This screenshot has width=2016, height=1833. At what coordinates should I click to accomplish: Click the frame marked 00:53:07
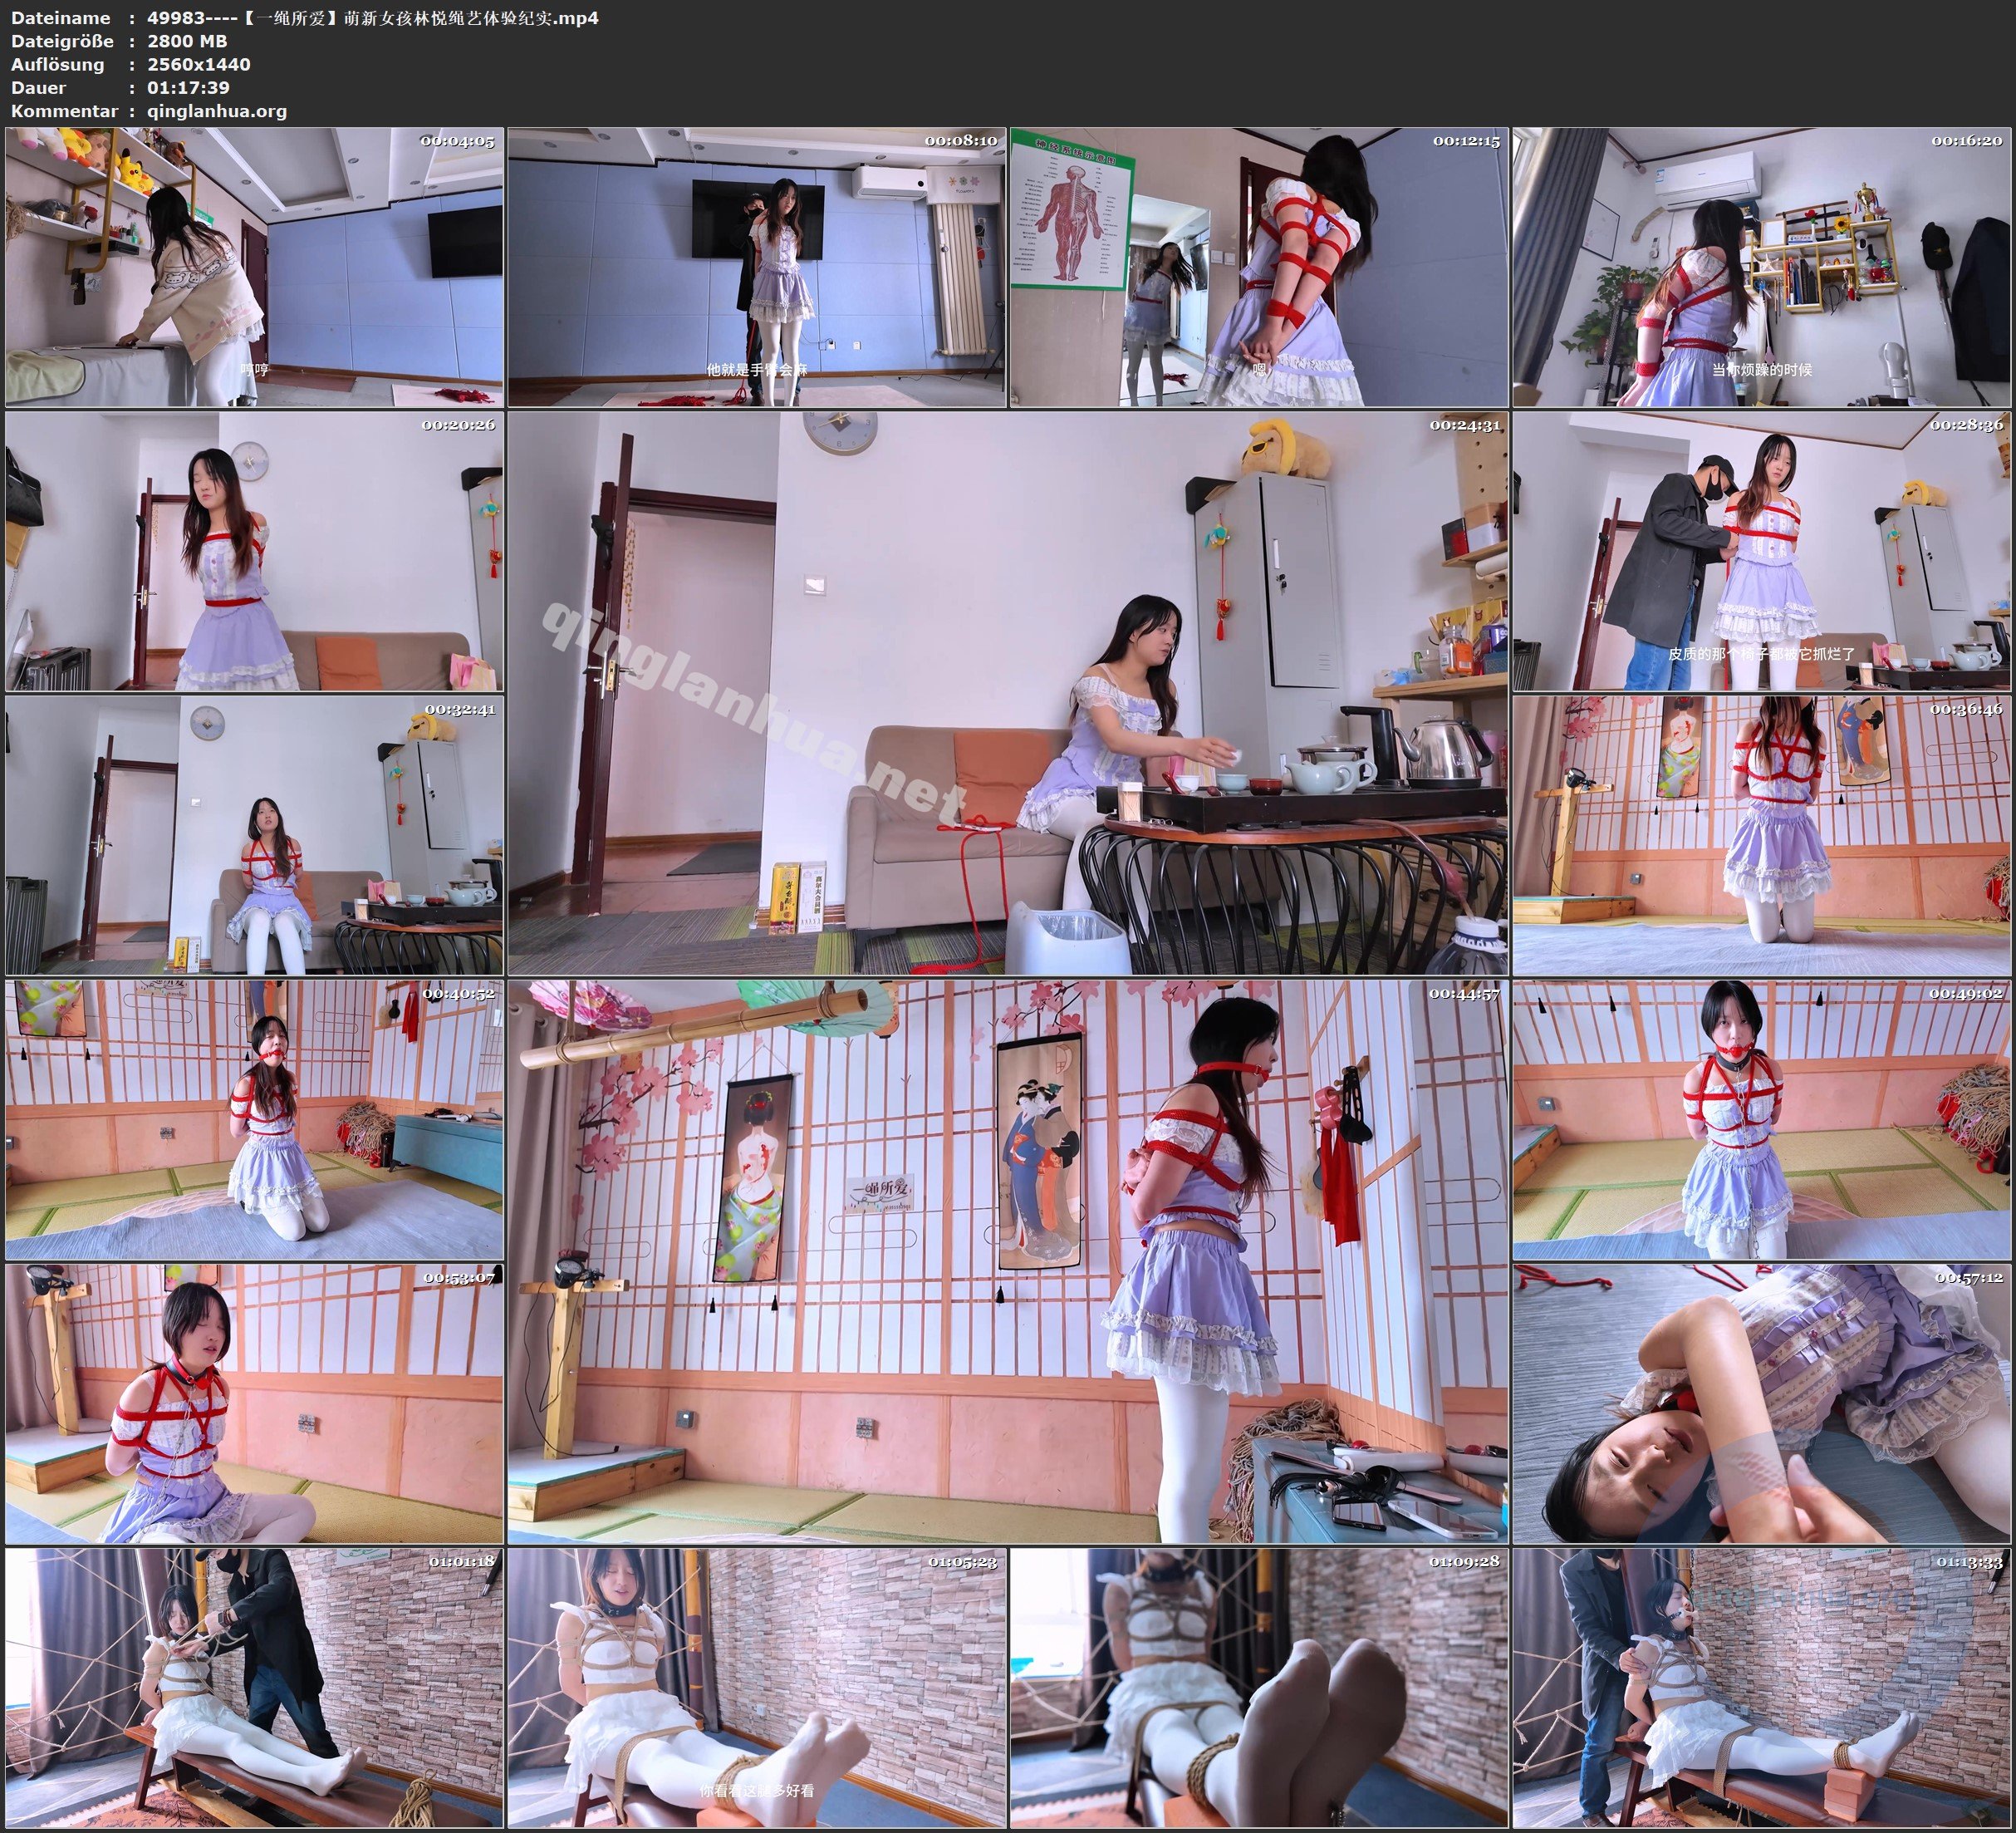point(254,1403)
